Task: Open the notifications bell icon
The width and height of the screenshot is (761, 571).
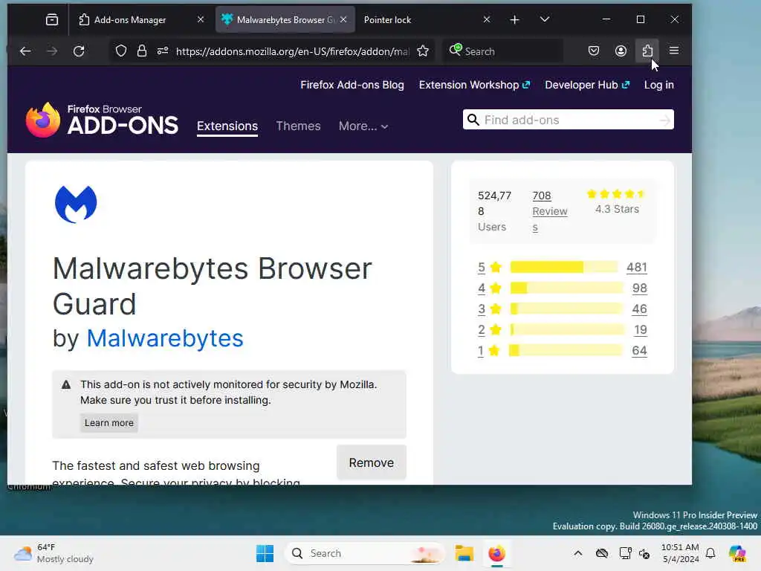Action: click(710, 553)
